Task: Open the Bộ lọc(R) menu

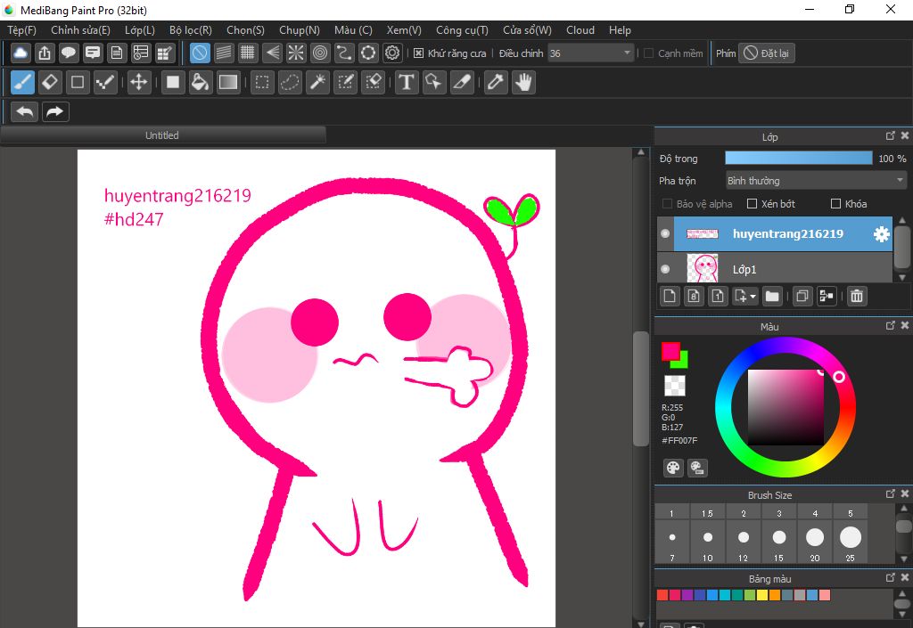Action: tap(191, 30)
